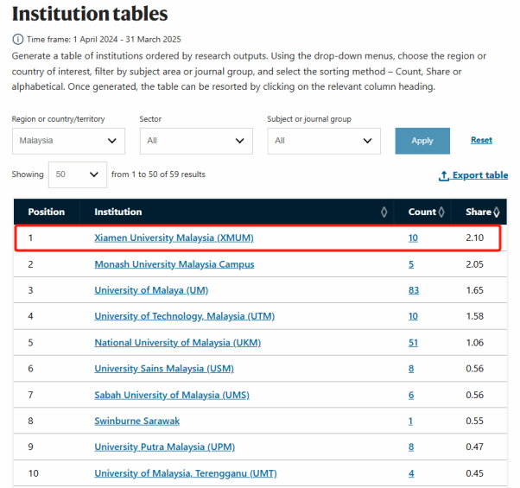Image resolution: width=520 pixels, height=488 pixels.
Task: Open University of Malaya (UM) link
Action: [151, 290]
